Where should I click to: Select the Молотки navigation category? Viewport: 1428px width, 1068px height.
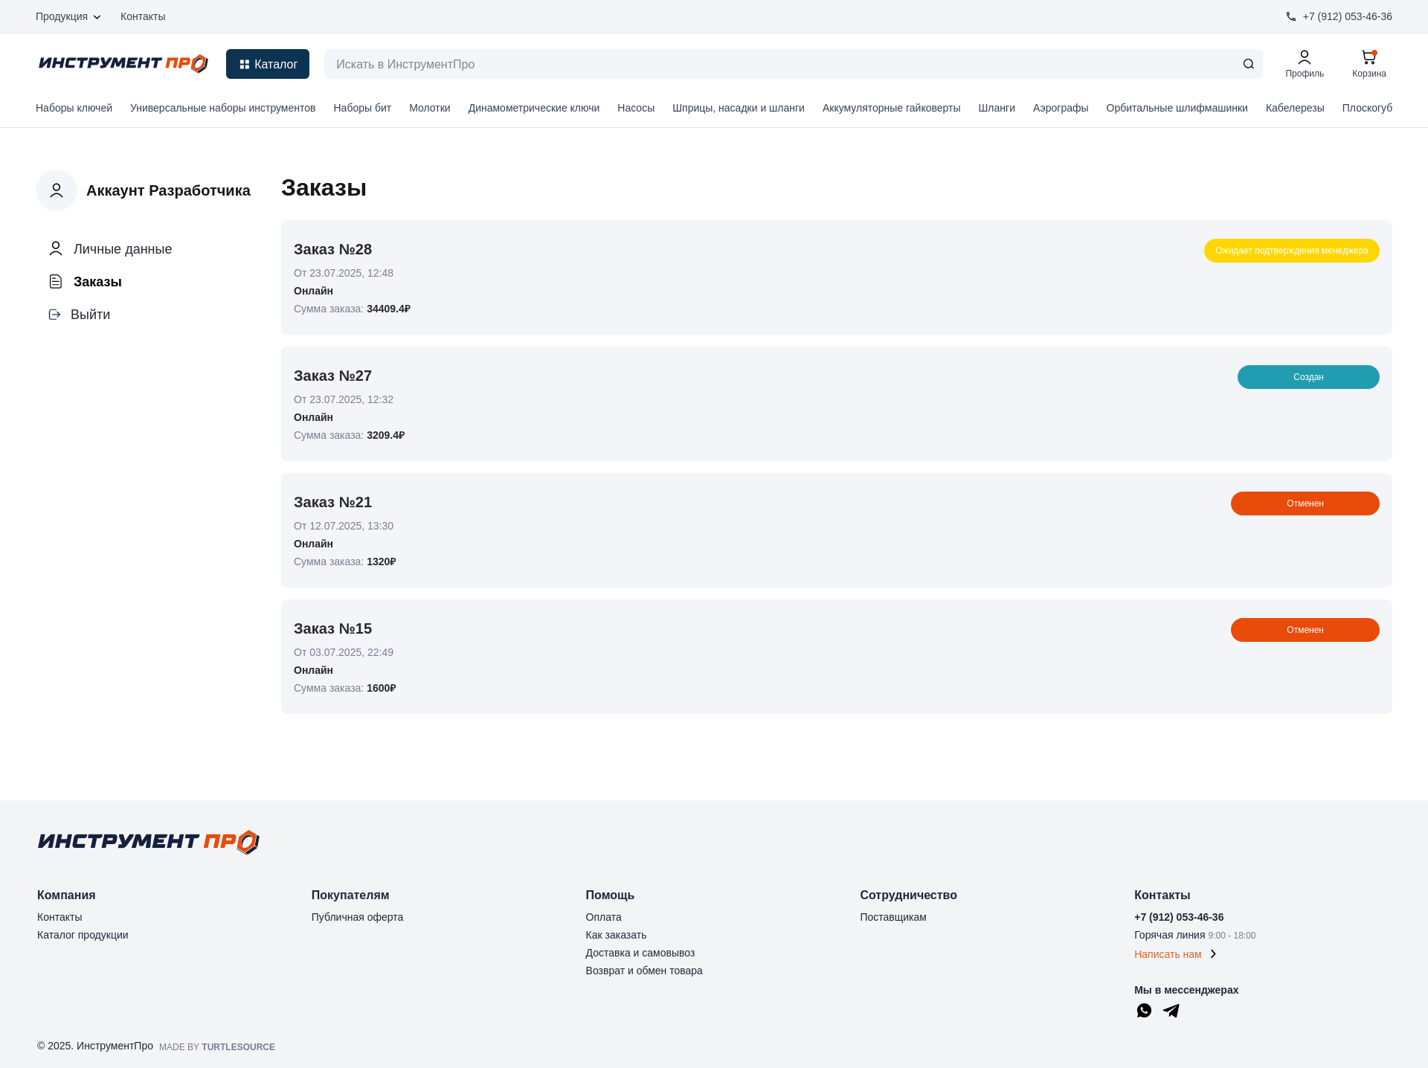point(429,108)
